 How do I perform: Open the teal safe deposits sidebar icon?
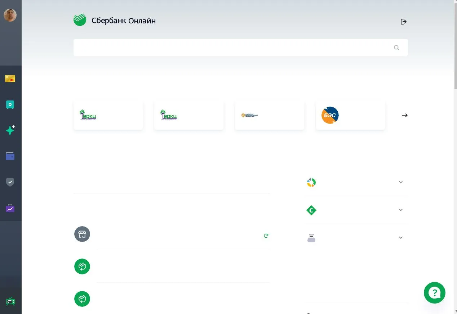point(10,105)
